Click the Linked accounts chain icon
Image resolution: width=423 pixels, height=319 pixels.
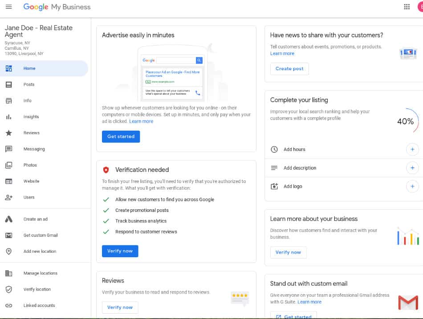pyautogui.click(x=8, y=306)
